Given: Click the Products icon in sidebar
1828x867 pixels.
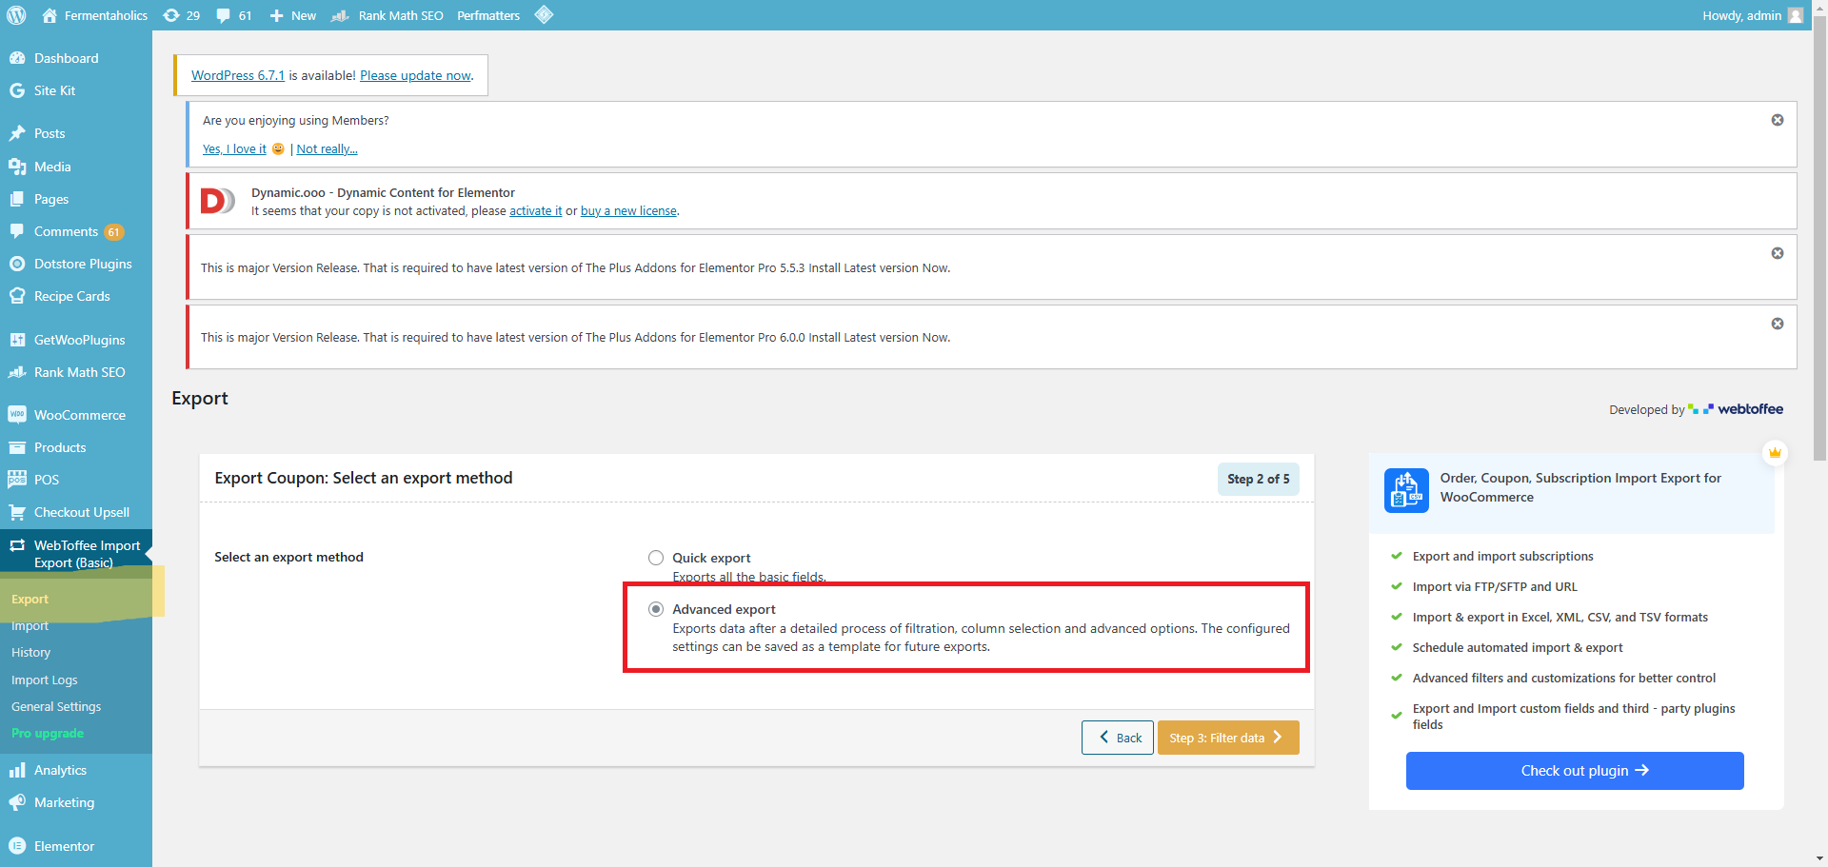Looking at the screenshot, I should click(x=17, y=447).
